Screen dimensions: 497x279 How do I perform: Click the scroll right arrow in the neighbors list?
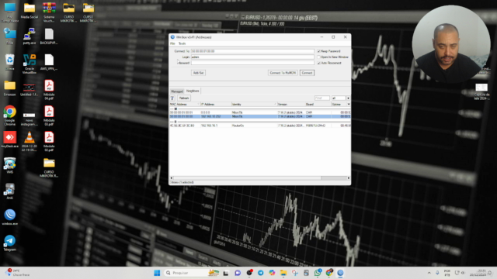pos(349,178)
